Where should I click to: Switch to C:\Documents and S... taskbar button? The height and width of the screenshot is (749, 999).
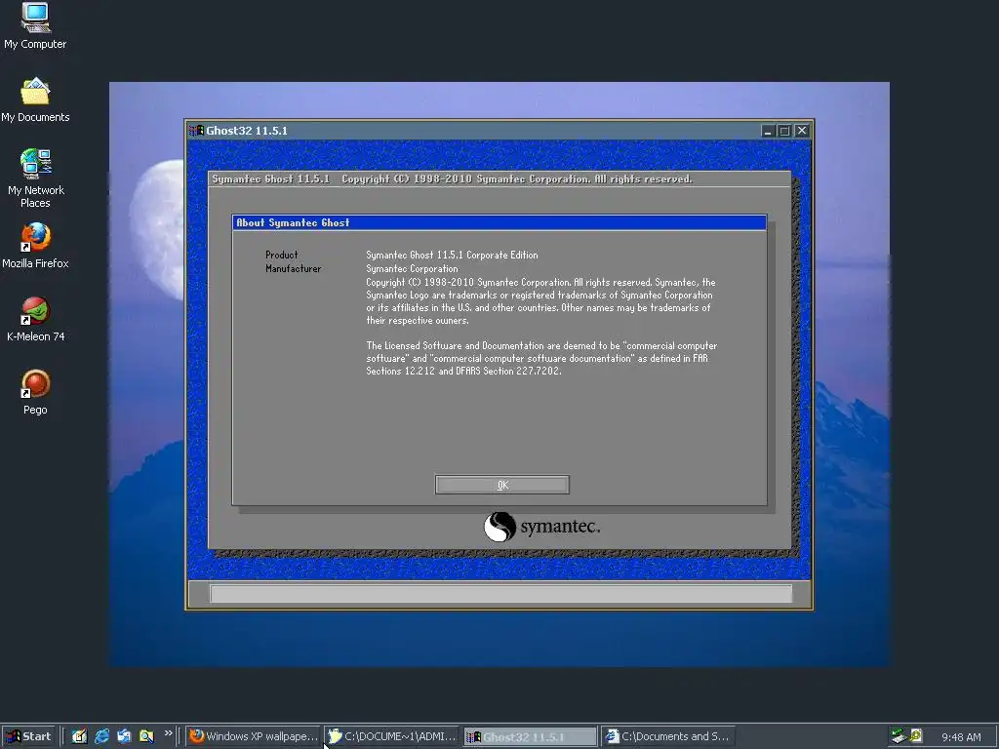point(668,736)
